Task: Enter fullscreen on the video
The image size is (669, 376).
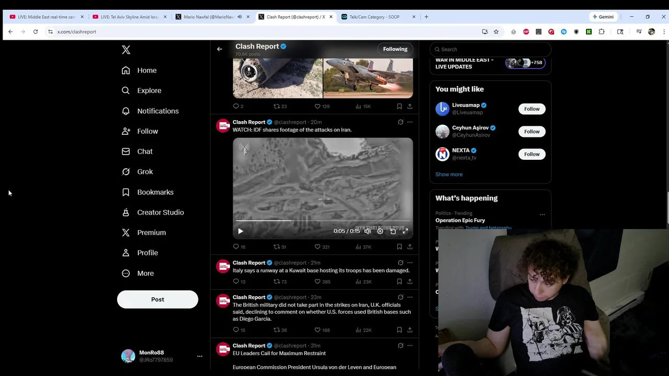Action: pyautogui.click(x=405, y=231)
